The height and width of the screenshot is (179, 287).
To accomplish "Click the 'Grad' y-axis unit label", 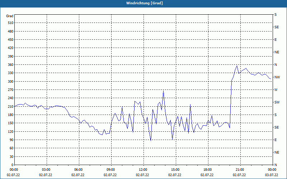I will tap(10, 16).
